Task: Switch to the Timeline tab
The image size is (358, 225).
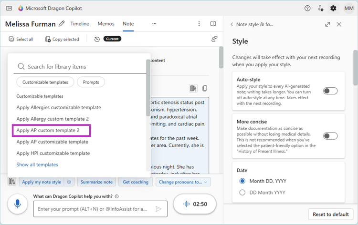Action: tap(80, 24)
